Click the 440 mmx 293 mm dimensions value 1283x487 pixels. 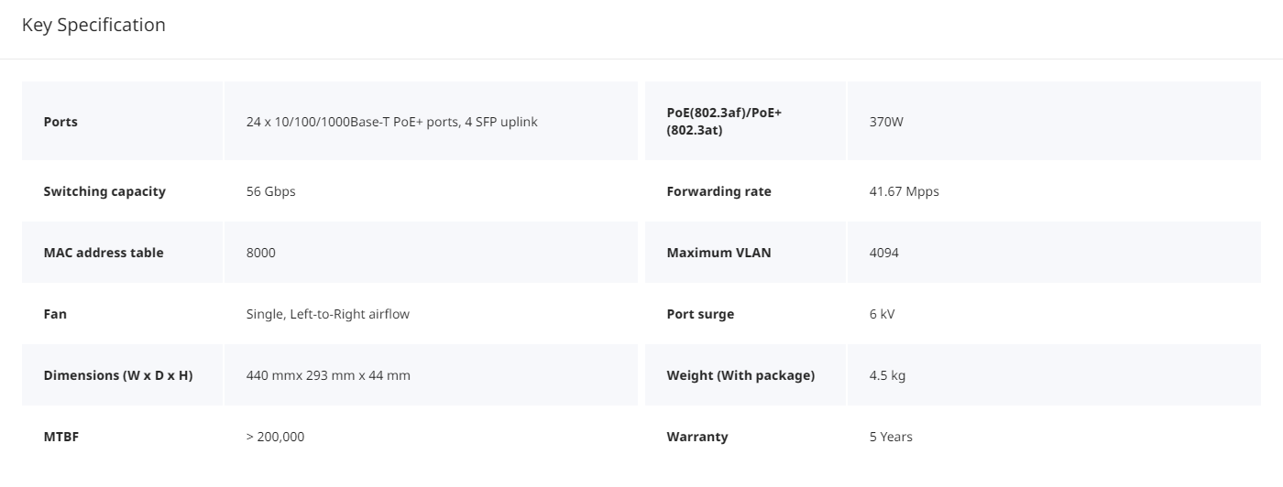tap(328, 375)
